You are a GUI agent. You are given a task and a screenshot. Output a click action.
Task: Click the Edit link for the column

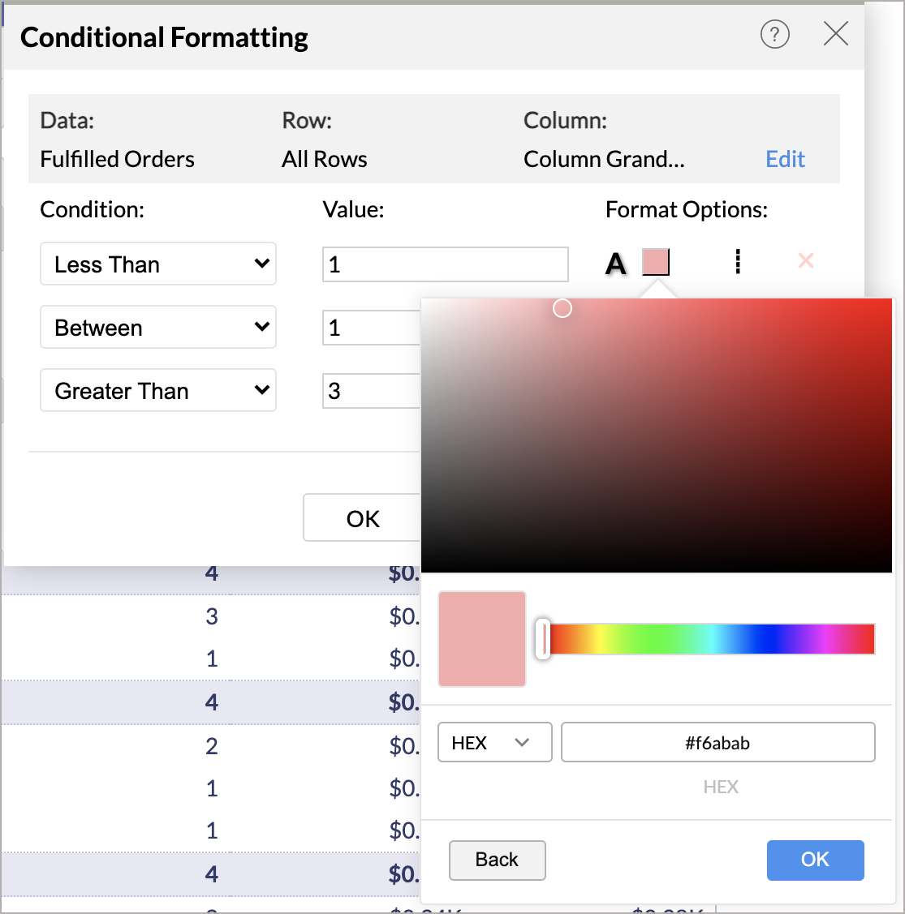click(785, 159)
